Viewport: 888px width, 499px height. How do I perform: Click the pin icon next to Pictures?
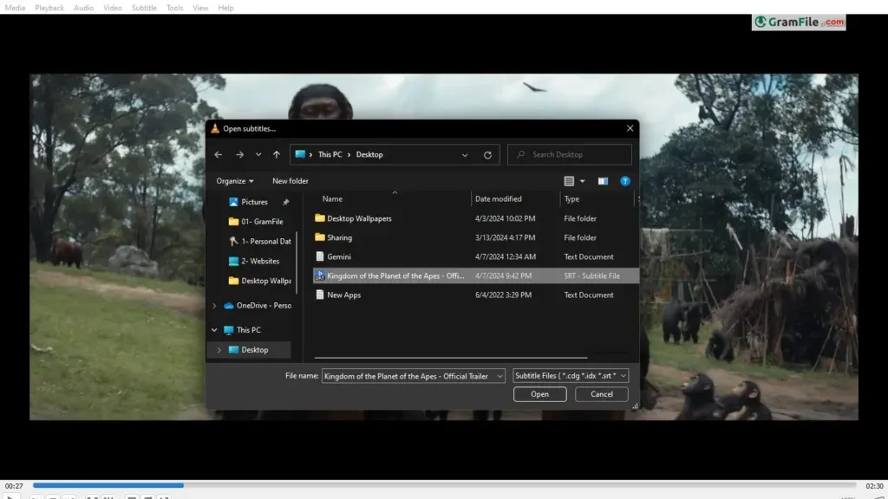pos(286,202)
